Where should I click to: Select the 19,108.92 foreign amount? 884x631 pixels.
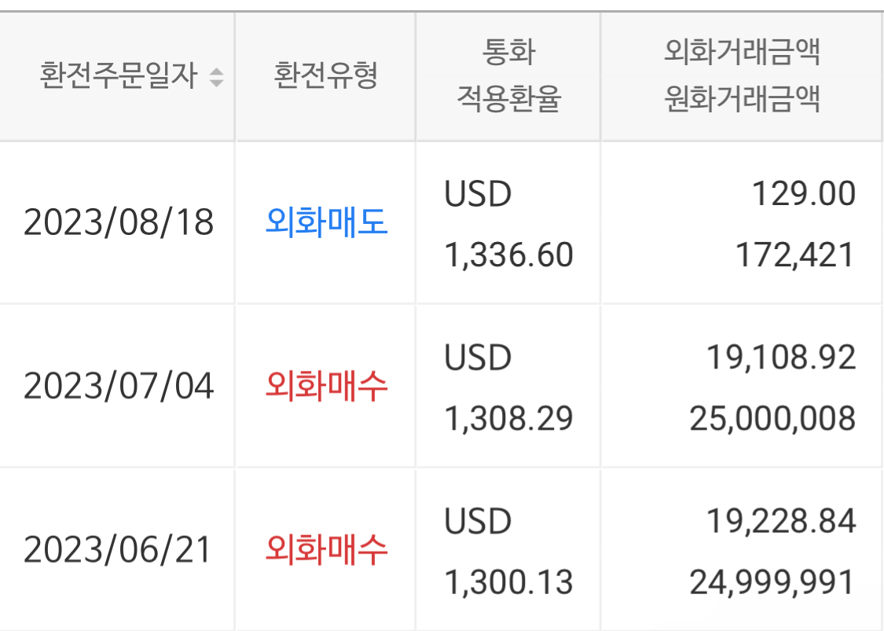click(781, 358)
